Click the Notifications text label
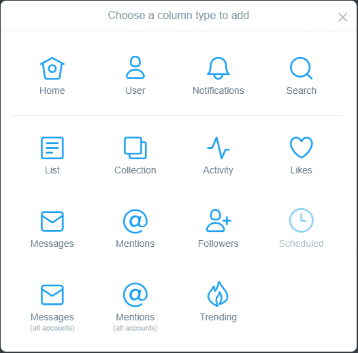This screenshot has width=358, height=353. point(218,90)
